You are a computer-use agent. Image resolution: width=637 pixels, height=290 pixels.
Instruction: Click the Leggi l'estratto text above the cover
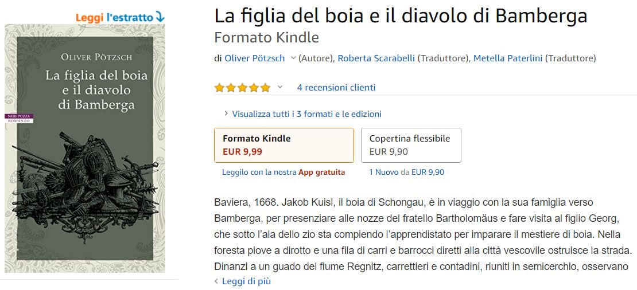(x=114, y=18)
